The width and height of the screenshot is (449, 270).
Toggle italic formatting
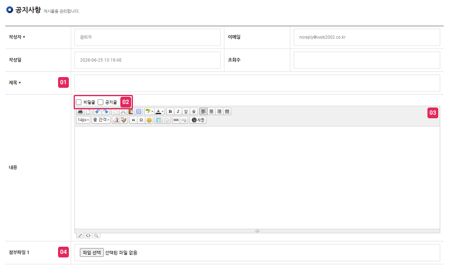pyautogui.click(x=178, y=112)
